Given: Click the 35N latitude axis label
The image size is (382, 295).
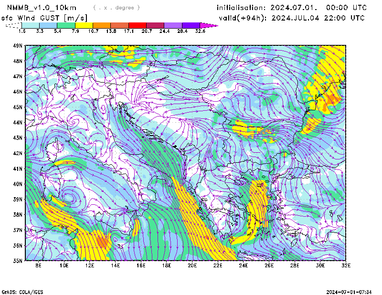Looking at the screenshot, I should [18, 261].
